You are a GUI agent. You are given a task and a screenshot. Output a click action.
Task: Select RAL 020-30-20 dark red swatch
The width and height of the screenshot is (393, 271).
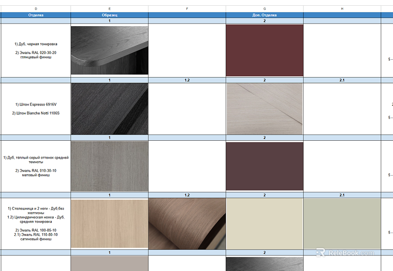265,50
